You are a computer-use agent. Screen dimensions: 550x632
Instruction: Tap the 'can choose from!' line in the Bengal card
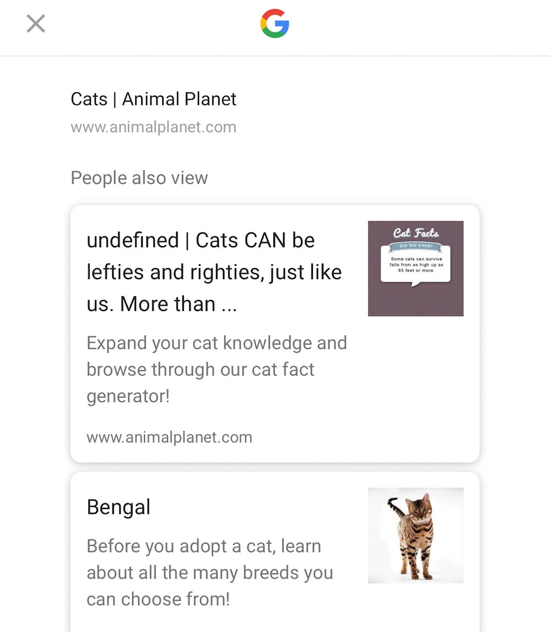pos(158,600)
